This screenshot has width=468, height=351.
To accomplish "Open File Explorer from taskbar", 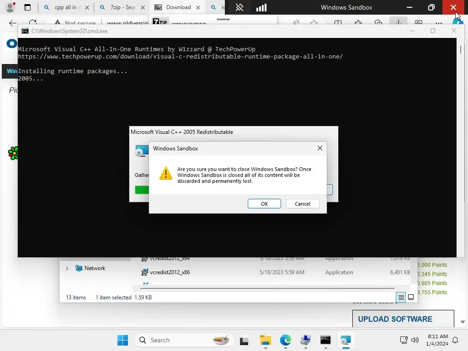I will point(266,340).
